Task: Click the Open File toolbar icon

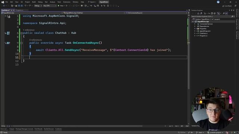Action: pyautogui.click(x=16, y=6)
